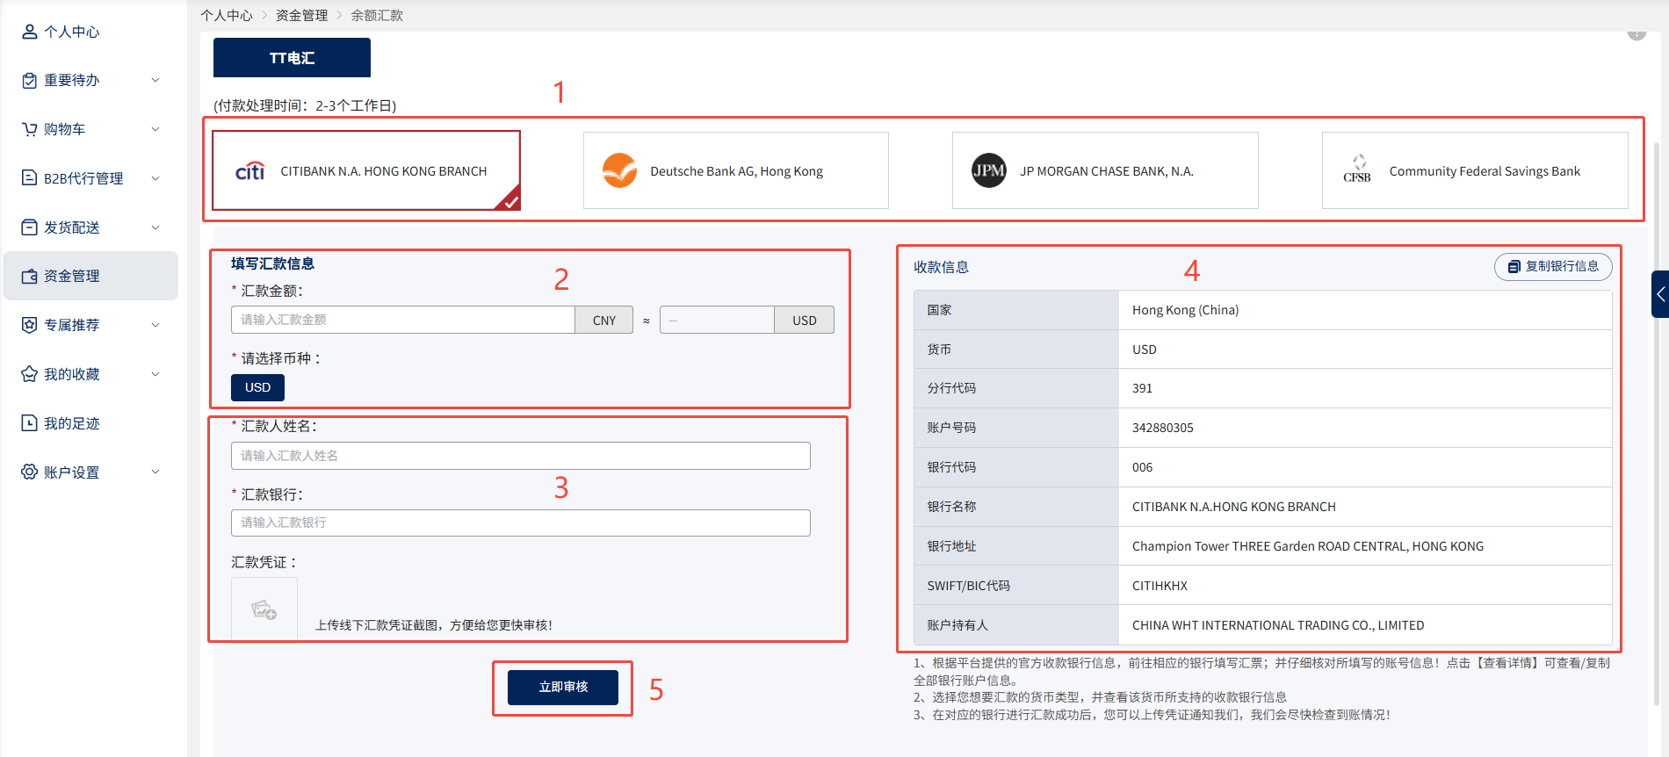This screenshot has width=1669, height=757.
Task: Click the Deutsche Bank logo icon
Action: pos(619,170)
